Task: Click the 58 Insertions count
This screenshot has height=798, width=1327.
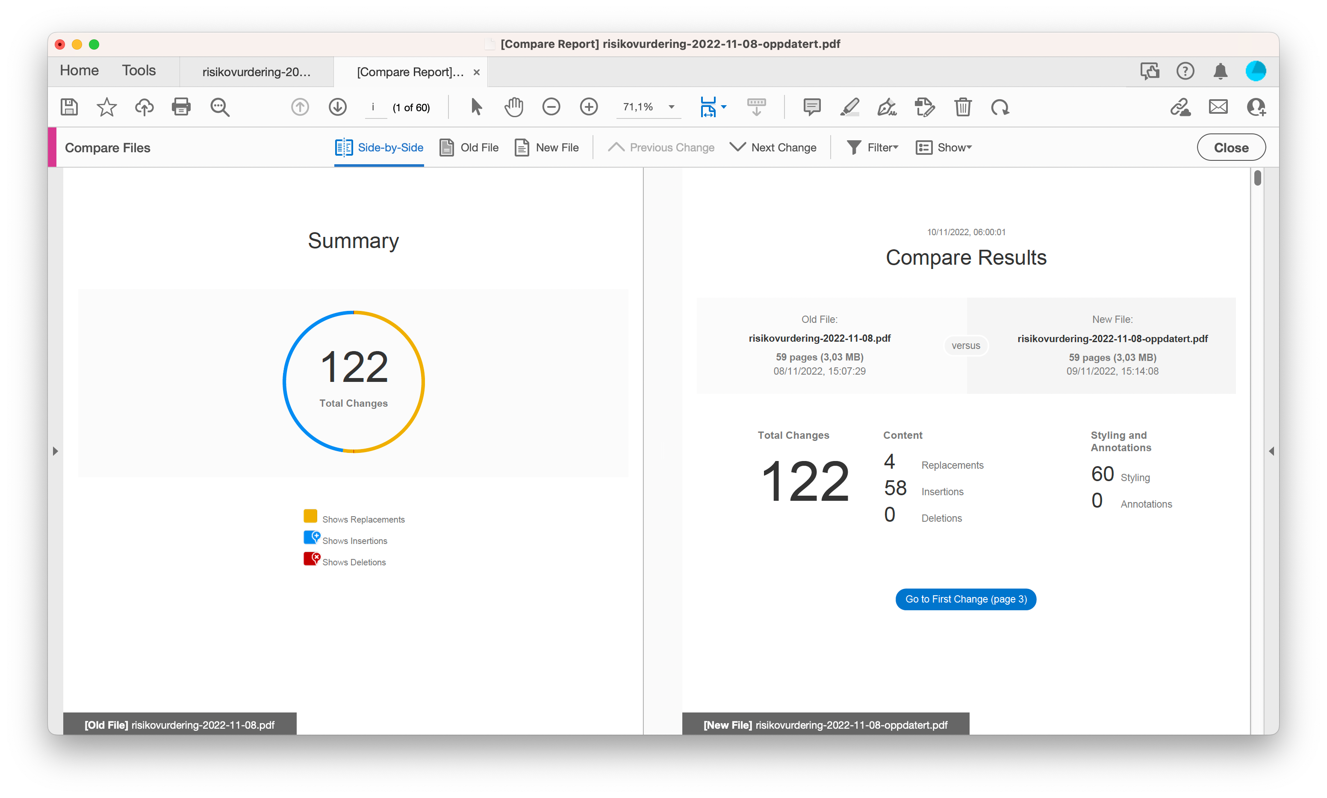Action: 895,488
